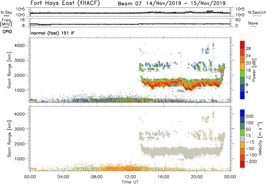This screenshot has width=266, height=184.
Task: Click the 'Power [dB]' color bar label
Action: (254, 70)
